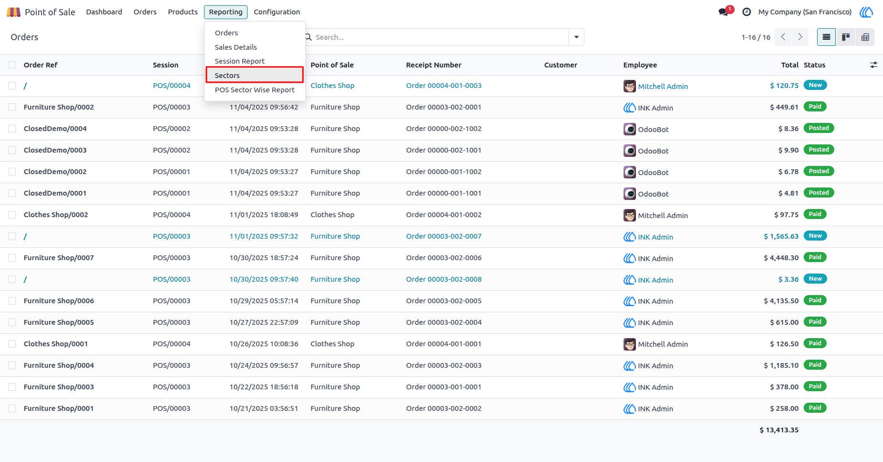Open the activities clock icon
The width and height of the screenshot is (883, 462).
click(746, 12)
